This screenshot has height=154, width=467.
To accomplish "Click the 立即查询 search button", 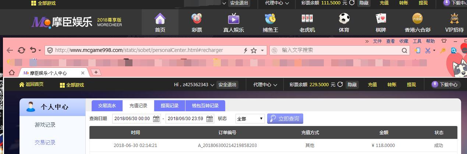I will click(285, 119).
